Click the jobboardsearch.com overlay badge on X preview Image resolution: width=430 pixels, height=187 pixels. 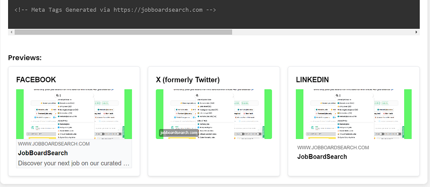[x=179, y=133]
